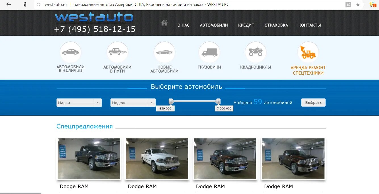Screen dimensions: 379x194
Task: Click the Выберите автомобиль heading
Action: coord(187,87)
